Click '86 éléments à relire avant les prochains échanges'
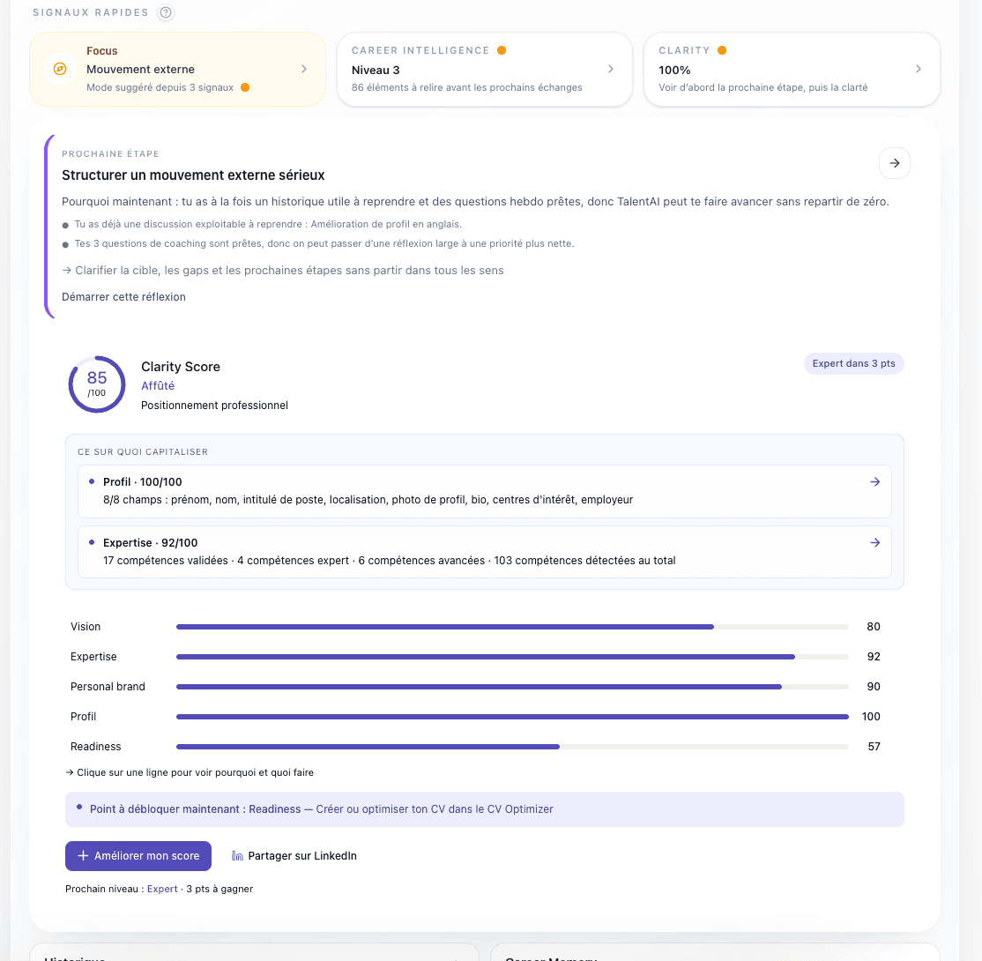 466,87
